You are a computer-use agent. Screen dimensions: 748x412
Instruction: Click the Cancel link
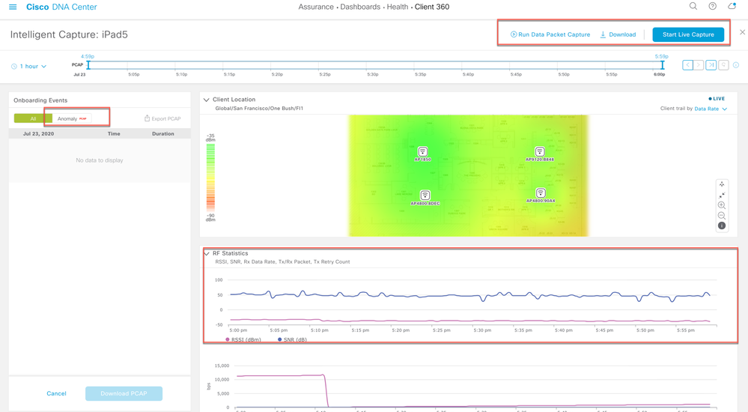[x=56, y=393]
